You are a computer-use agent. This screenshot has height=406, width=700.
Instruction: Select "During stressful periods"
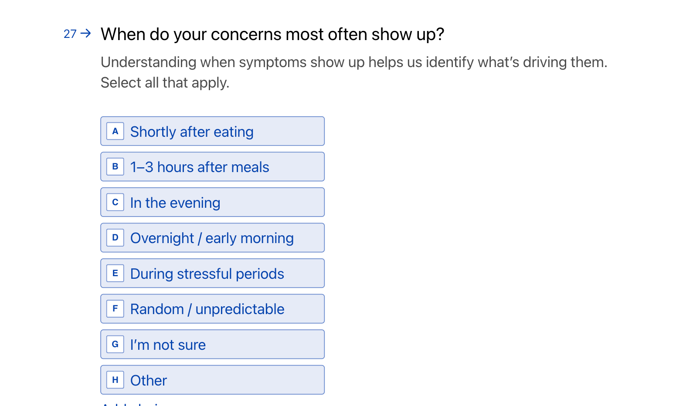pyautogui.click(x=212, y=274)
